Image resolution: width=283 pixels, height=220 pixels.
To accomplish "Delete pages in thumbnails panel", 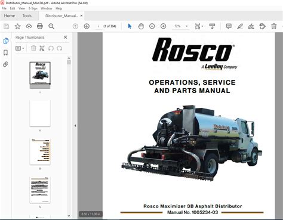I will (x=33, y=48).
